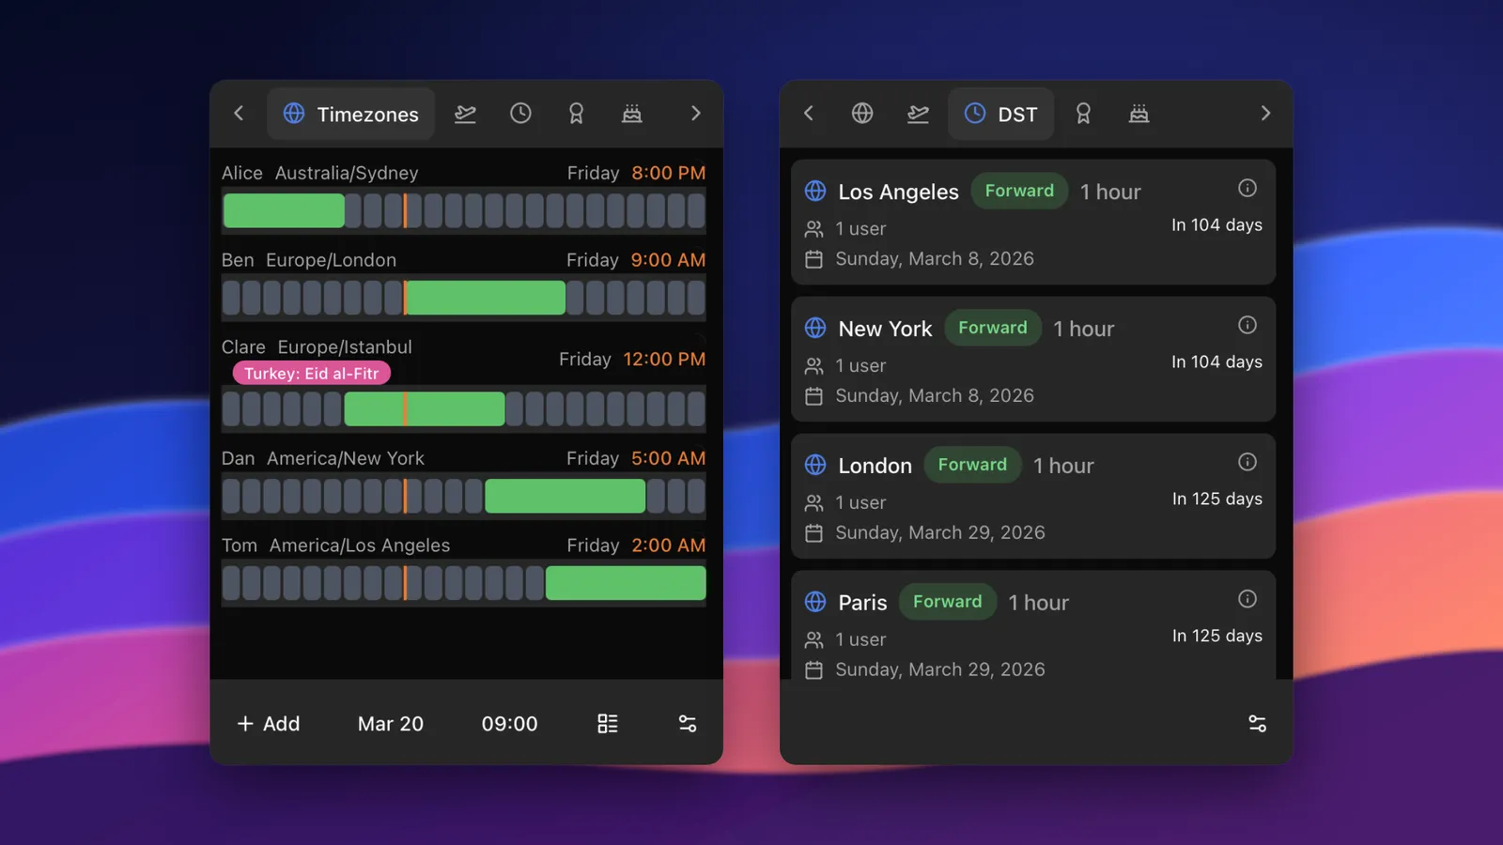This screenshot has height=845, width=1503.
Task: Click Ben's London timeline bar
Action: pos(464,298)
